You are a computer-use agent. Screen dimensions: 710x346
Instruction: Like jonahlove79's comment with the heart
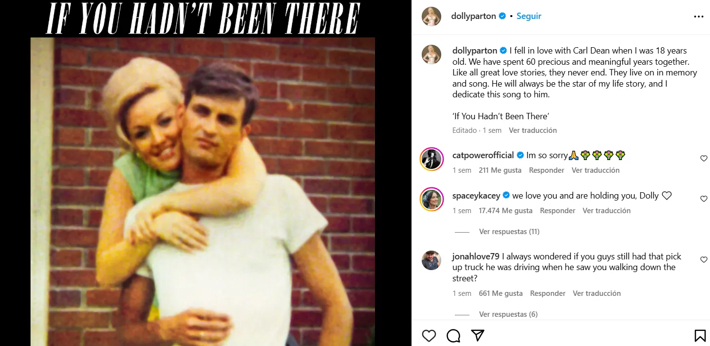click(704, 260)
